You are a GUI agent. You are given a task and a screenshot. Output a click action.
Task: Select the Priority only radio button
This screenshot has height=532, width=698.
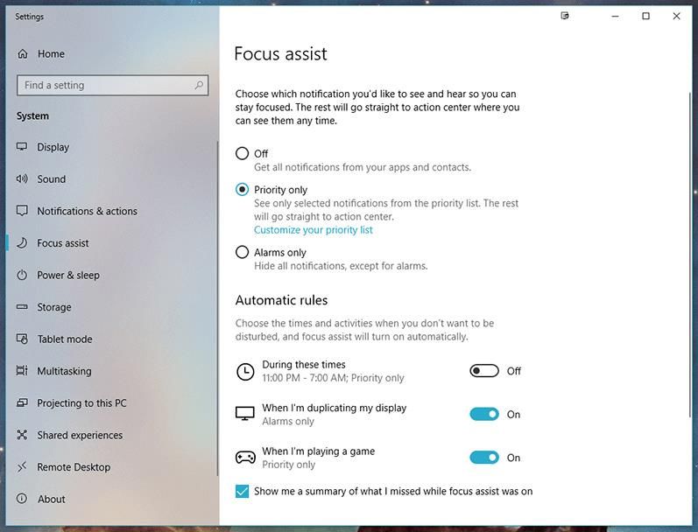[242, 190]
